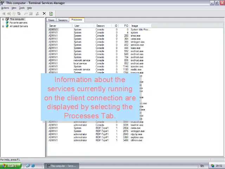The height and width of the screenshot is (169, 225).
Task: Click the EN language indicator in the taskbar
Action: click(x=202, y=166)
